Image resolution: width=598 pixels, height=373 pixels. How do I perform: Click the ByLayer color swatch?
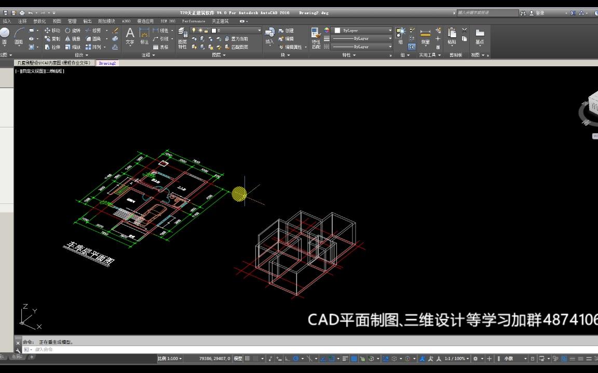[x=337, y=30]
